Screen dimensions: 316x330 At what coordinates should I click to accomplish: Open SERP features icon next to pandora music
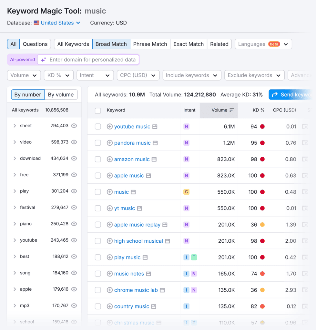(155, 143)
